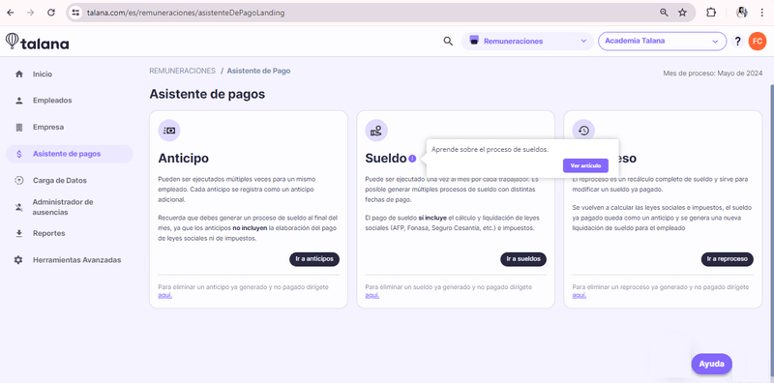774x383 pixels.
Task: Click the help question mark icon
Action: [737, 42]
